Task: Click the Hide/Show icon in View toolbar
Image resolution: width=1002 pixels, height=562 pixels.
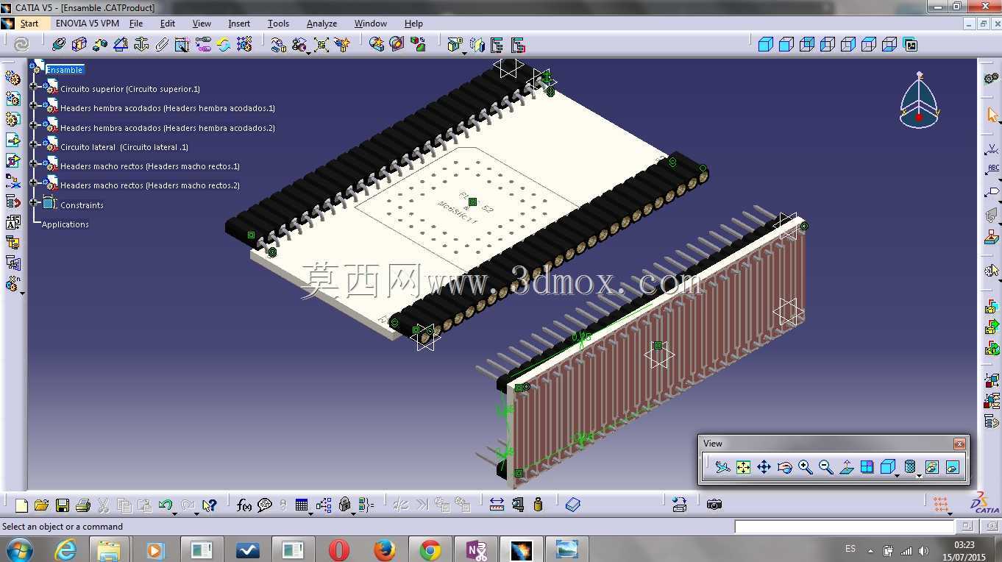Action: [x=931, y=466]
